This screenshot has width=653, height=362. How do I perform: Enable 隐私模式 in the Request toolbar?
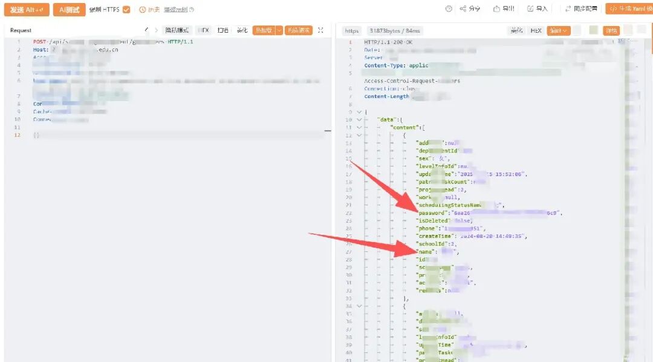(x=177, y=30)
